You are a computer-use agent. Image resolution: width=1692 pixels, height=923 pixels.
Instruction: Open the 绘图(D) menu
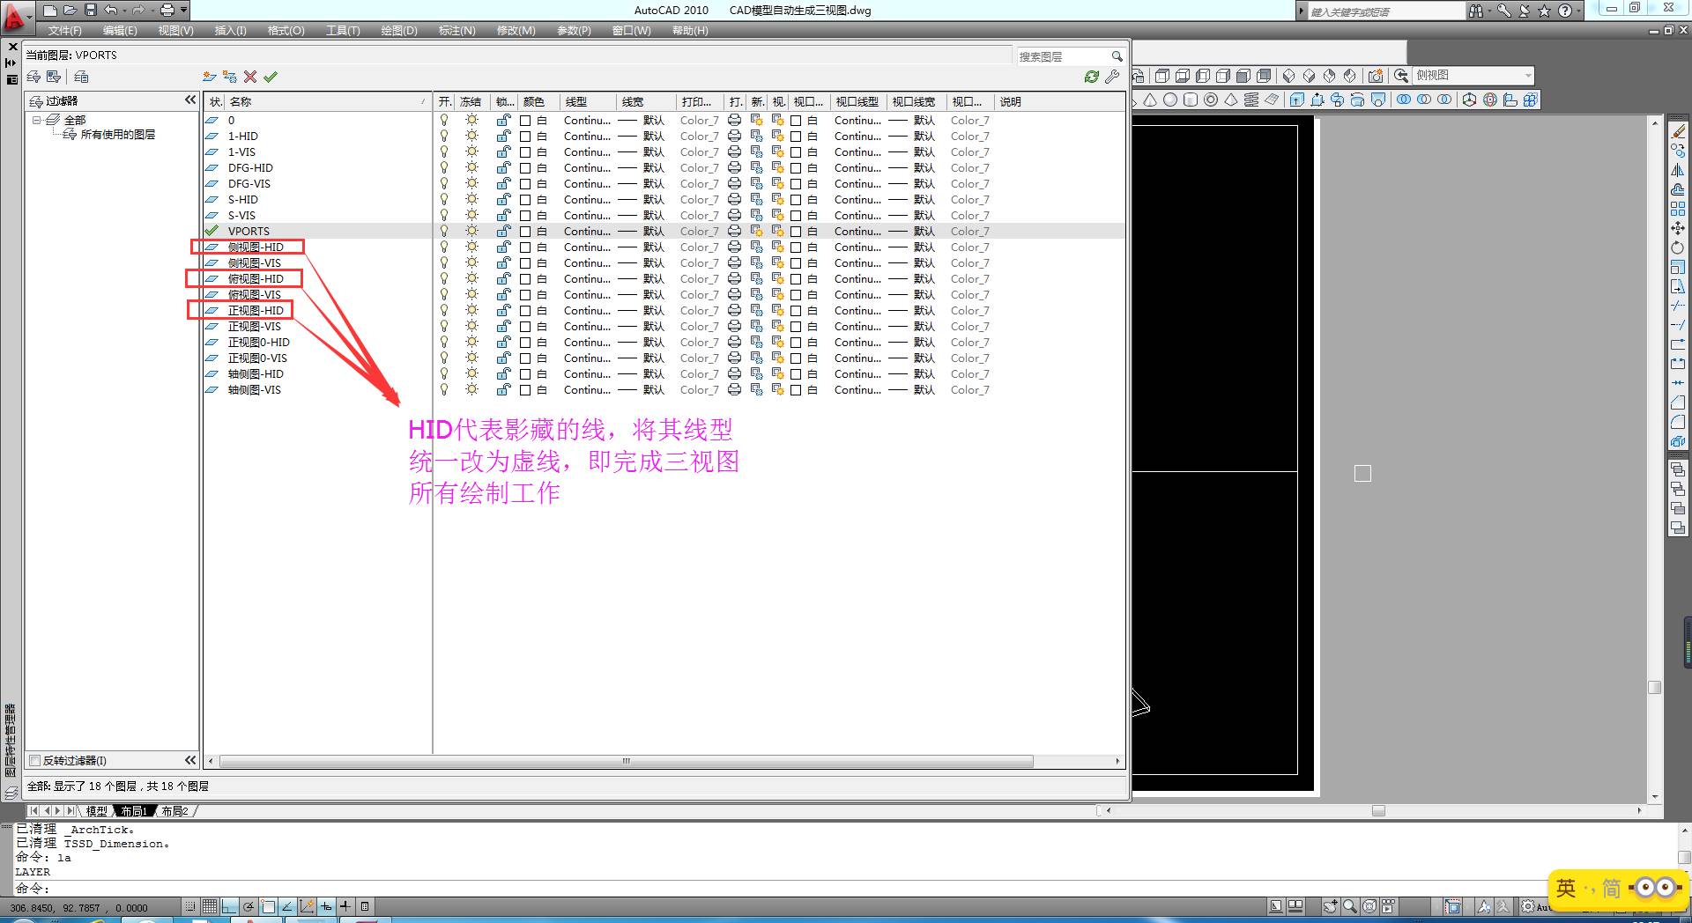coord(399,31)
